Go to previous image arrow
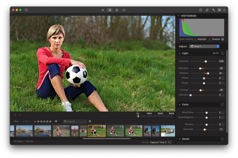This screenshot has height=158, width=238. tap(15, 115)
